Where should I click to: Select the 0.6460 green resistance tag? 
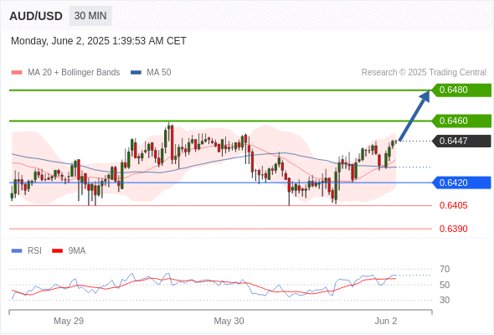click(461, 121)
